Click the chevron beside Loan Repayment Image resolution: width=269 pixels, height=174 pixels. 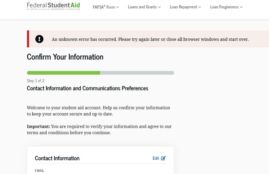pos(199,7)
